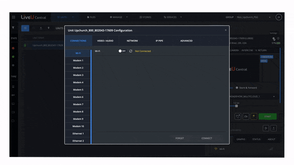This screenshot has height=165, width=294.
Task: Filter by green state indicator
Action: [x=13, y=57]
